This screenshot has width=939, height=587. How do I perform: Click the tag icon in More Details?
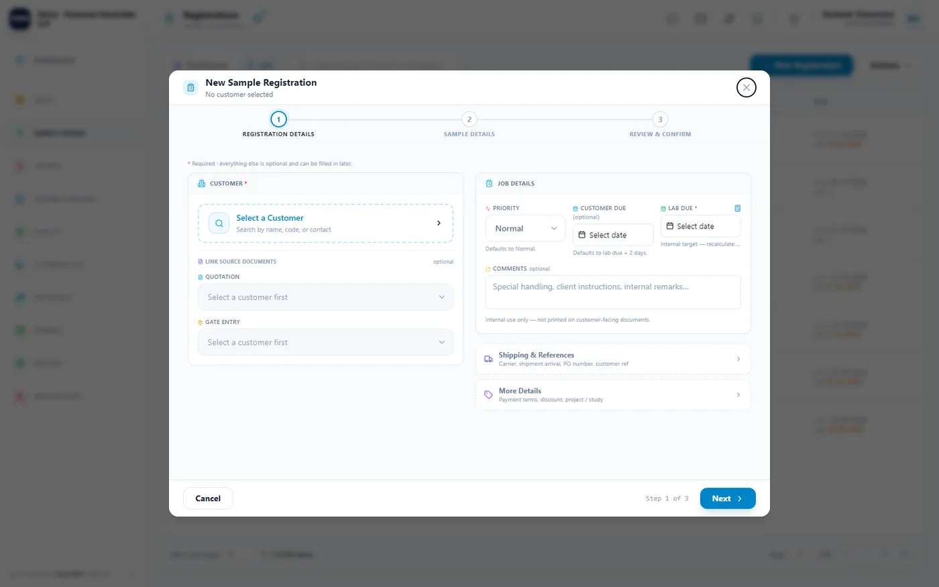pos(488,395)
